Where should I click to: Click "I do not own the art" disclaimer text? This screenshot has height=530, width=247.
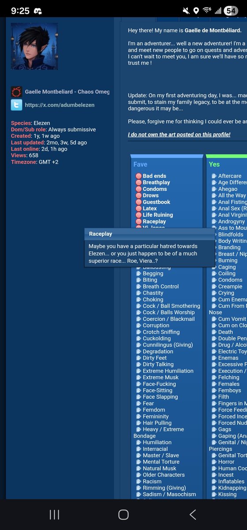tap(179, 134)
